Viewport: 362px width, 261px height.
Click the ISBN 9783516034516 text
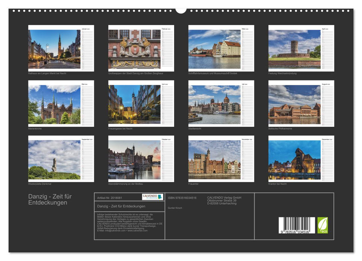coord(182,198)
